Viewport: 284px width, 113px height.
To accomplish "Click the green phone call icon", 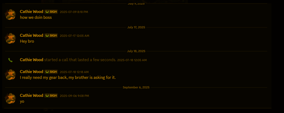I will coord(10,60).
